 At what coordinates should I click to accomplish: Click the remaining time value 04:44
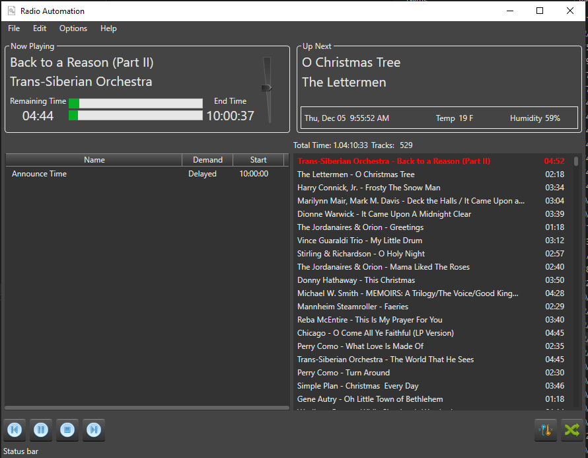click(x=38, y=116)
